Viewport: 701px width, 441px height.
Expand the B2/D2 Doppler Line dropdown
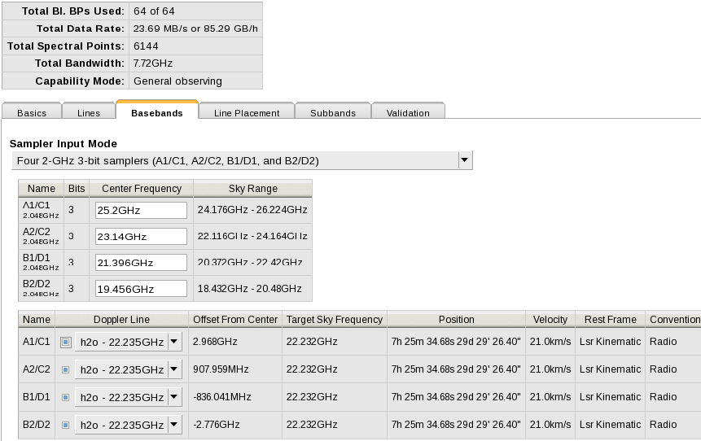point(174,425)
